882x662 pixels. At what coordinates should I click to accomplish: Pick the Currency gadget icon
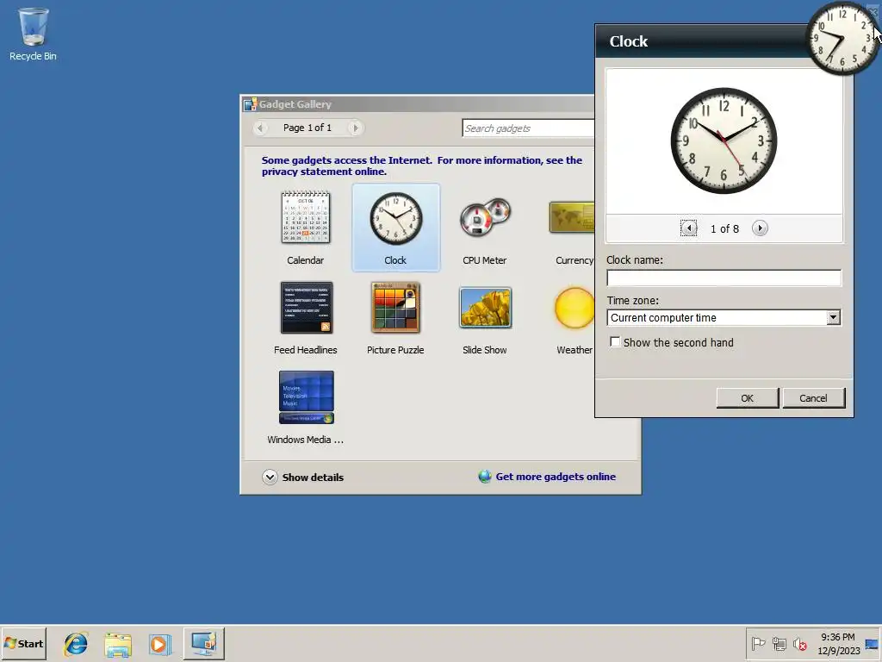point(572,217)
